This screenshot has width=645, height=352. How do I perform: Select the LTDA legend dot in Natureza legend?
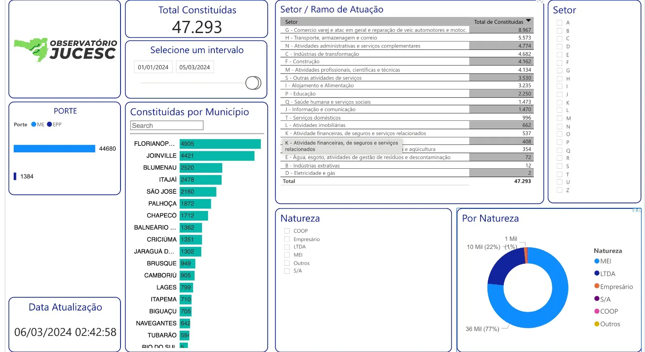(597, 273)
